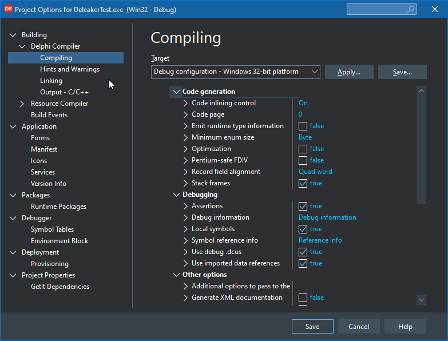Uncheck the Stack frames checkbox

click(303, 183)
